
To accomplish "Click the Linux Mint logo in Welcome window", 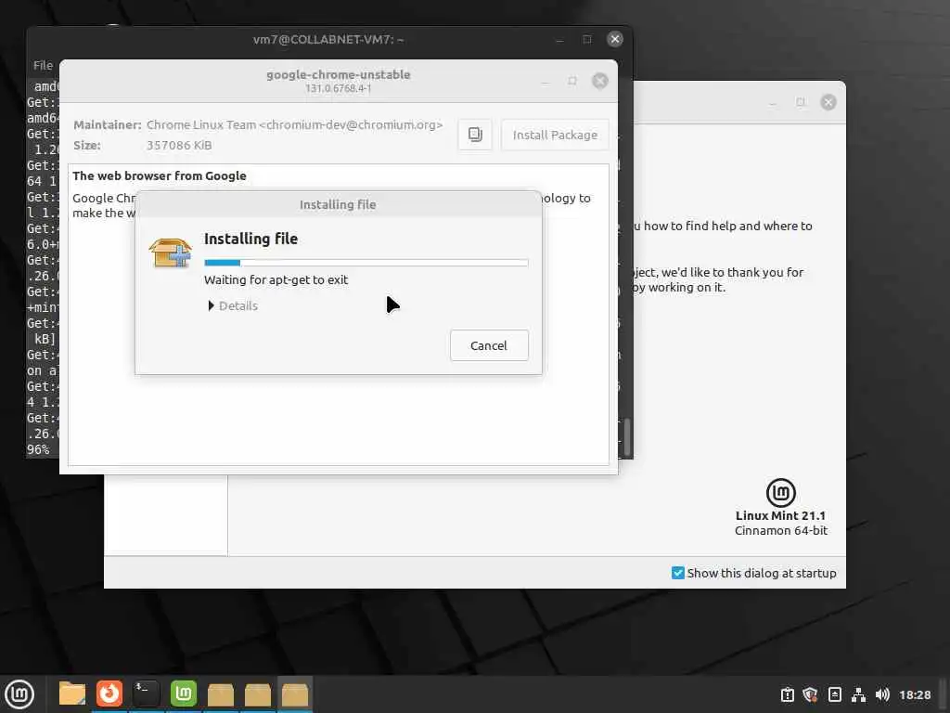I will click(781, 492).
